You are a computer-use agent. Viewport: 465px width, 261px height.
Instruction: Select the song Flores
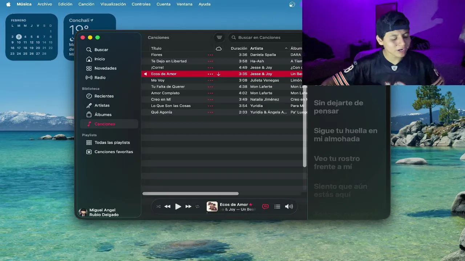(157, 55)
